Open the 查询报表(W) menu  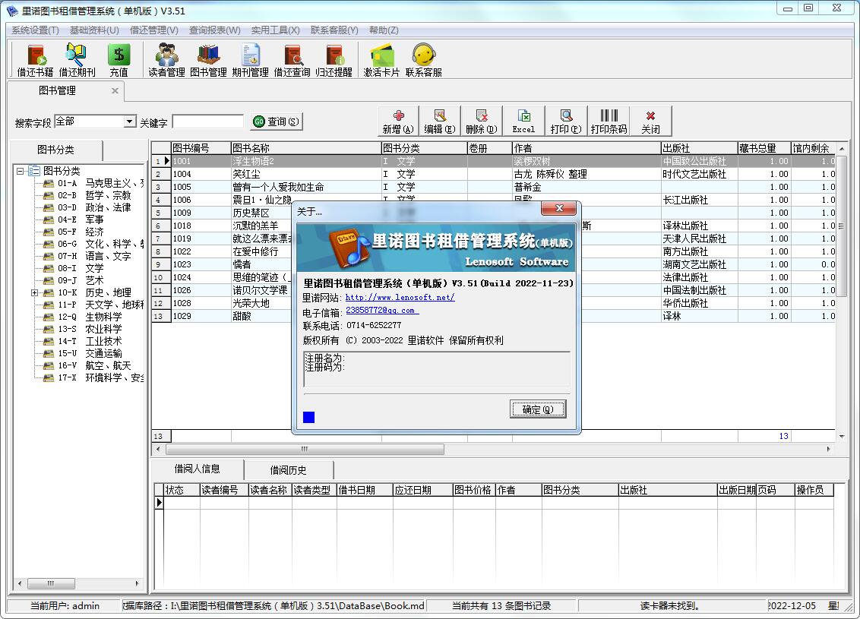tap(214, 30)
